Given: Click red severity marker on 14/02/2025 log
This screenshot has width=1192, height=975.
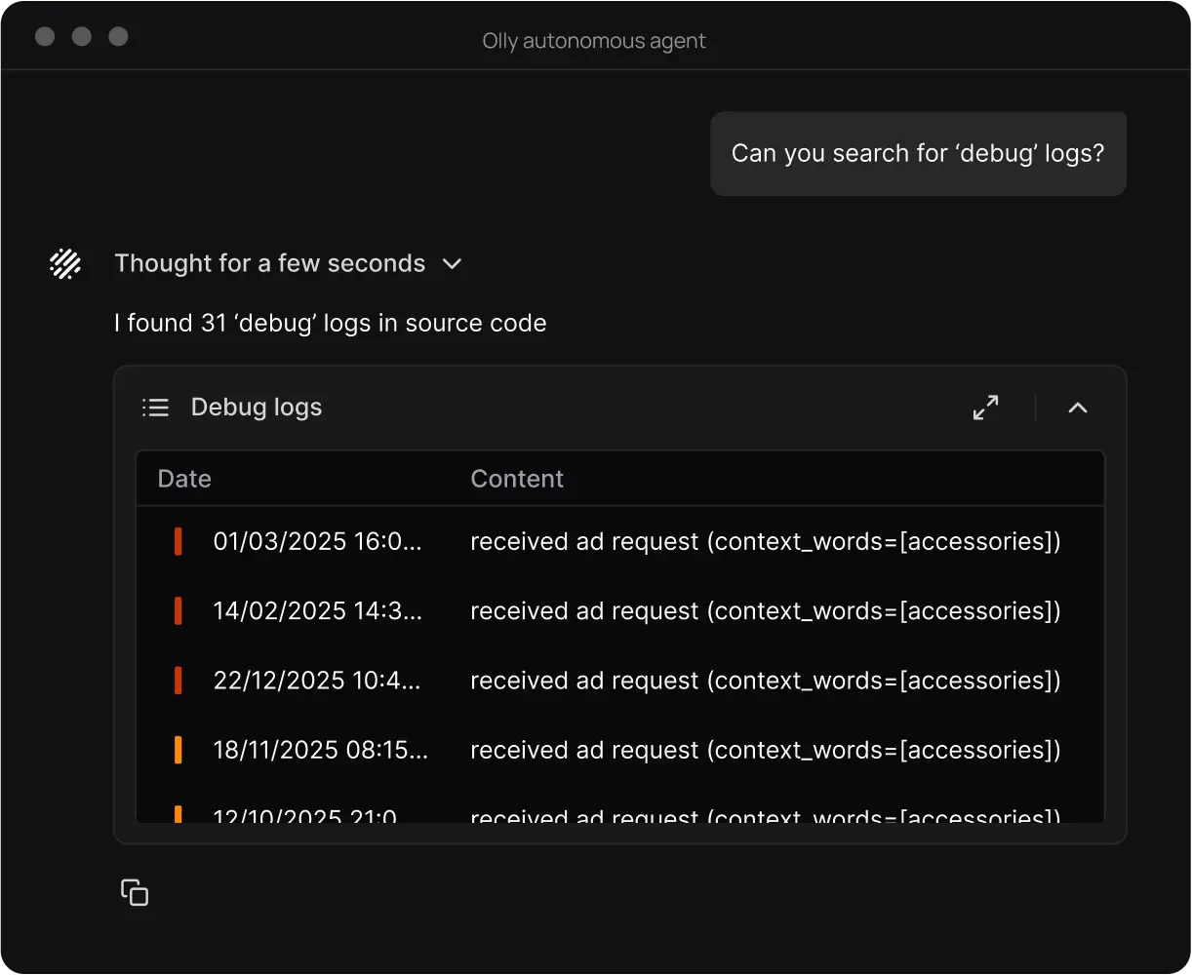Looking at the screenshot, I should tap(179, 611).
